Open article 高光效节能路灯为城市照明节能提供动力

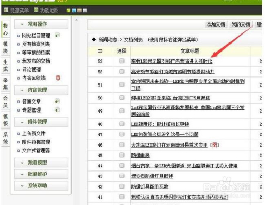(173, 72)
